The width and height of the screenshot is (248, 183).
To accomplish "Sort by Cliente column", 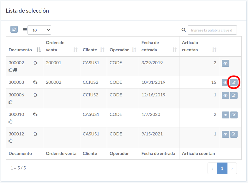I will (94, 46).
